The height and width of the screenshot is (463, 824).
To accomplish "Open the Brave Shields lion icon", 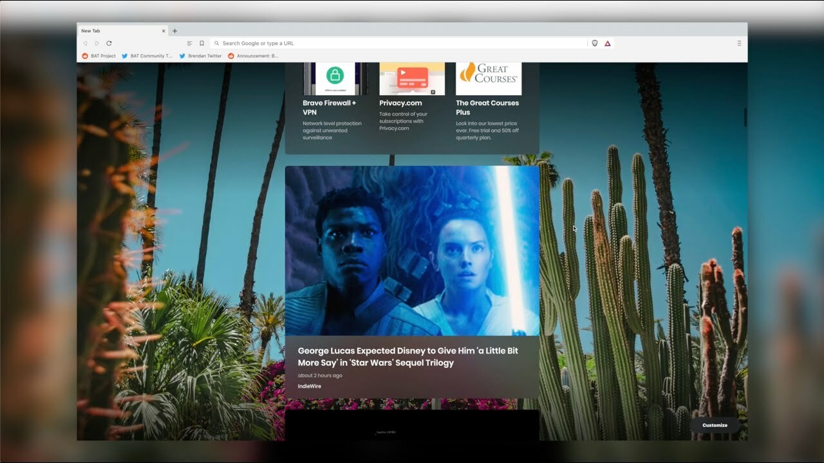I will [x=595, y=43].
